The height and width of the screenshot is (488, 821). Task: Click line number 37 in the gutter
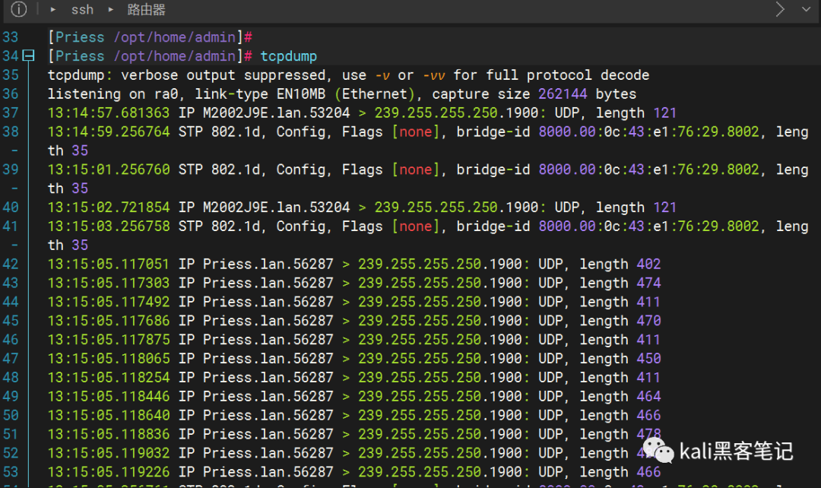pos(11,112)
